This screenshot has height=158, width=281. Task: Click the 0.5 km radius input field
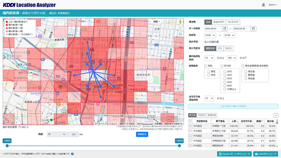coord(73,134)
